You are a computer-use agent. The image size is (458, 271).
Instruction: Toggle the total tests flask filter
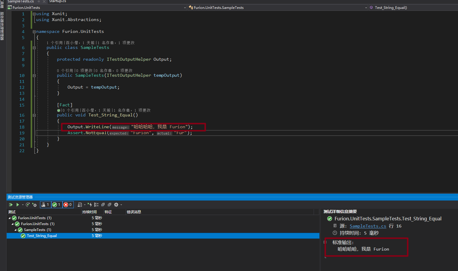tap(45, 205)
